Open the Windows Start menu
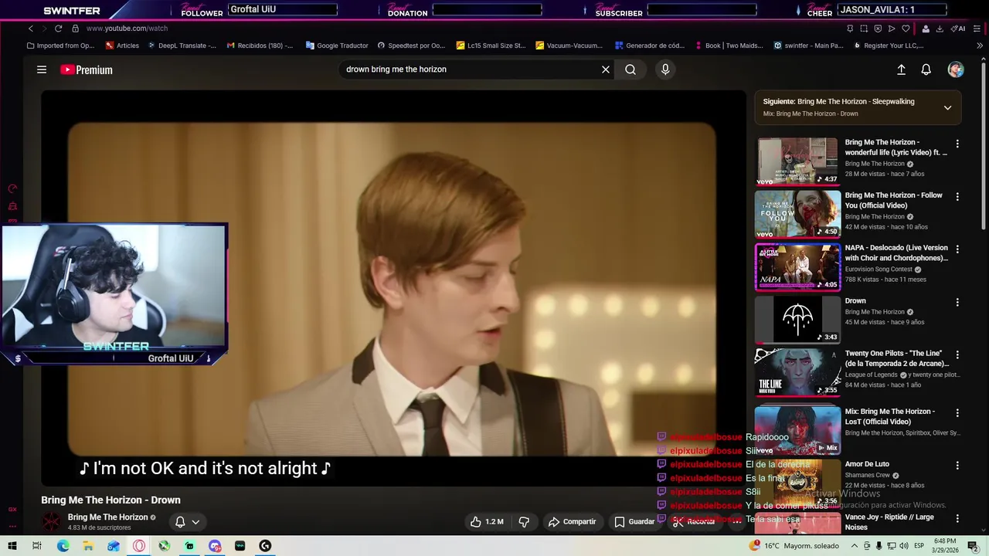This screenshot has width=989, height=556. coord(12,546)
